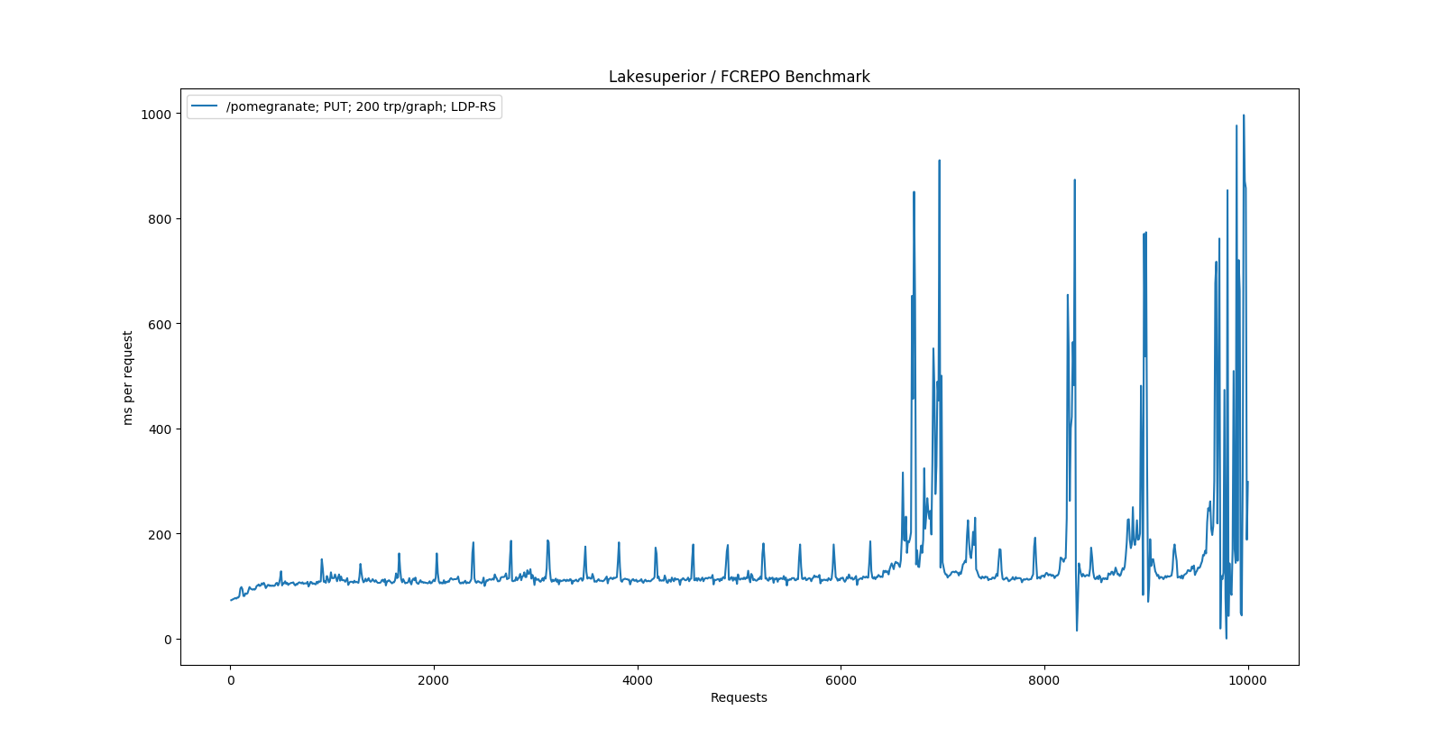Click the 'Requests' x-axis label
This screenshot has width=1443, height=747.
(739, 697)
